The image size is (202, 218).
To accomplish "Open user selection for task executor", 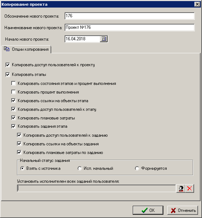I will coord(181,189).
